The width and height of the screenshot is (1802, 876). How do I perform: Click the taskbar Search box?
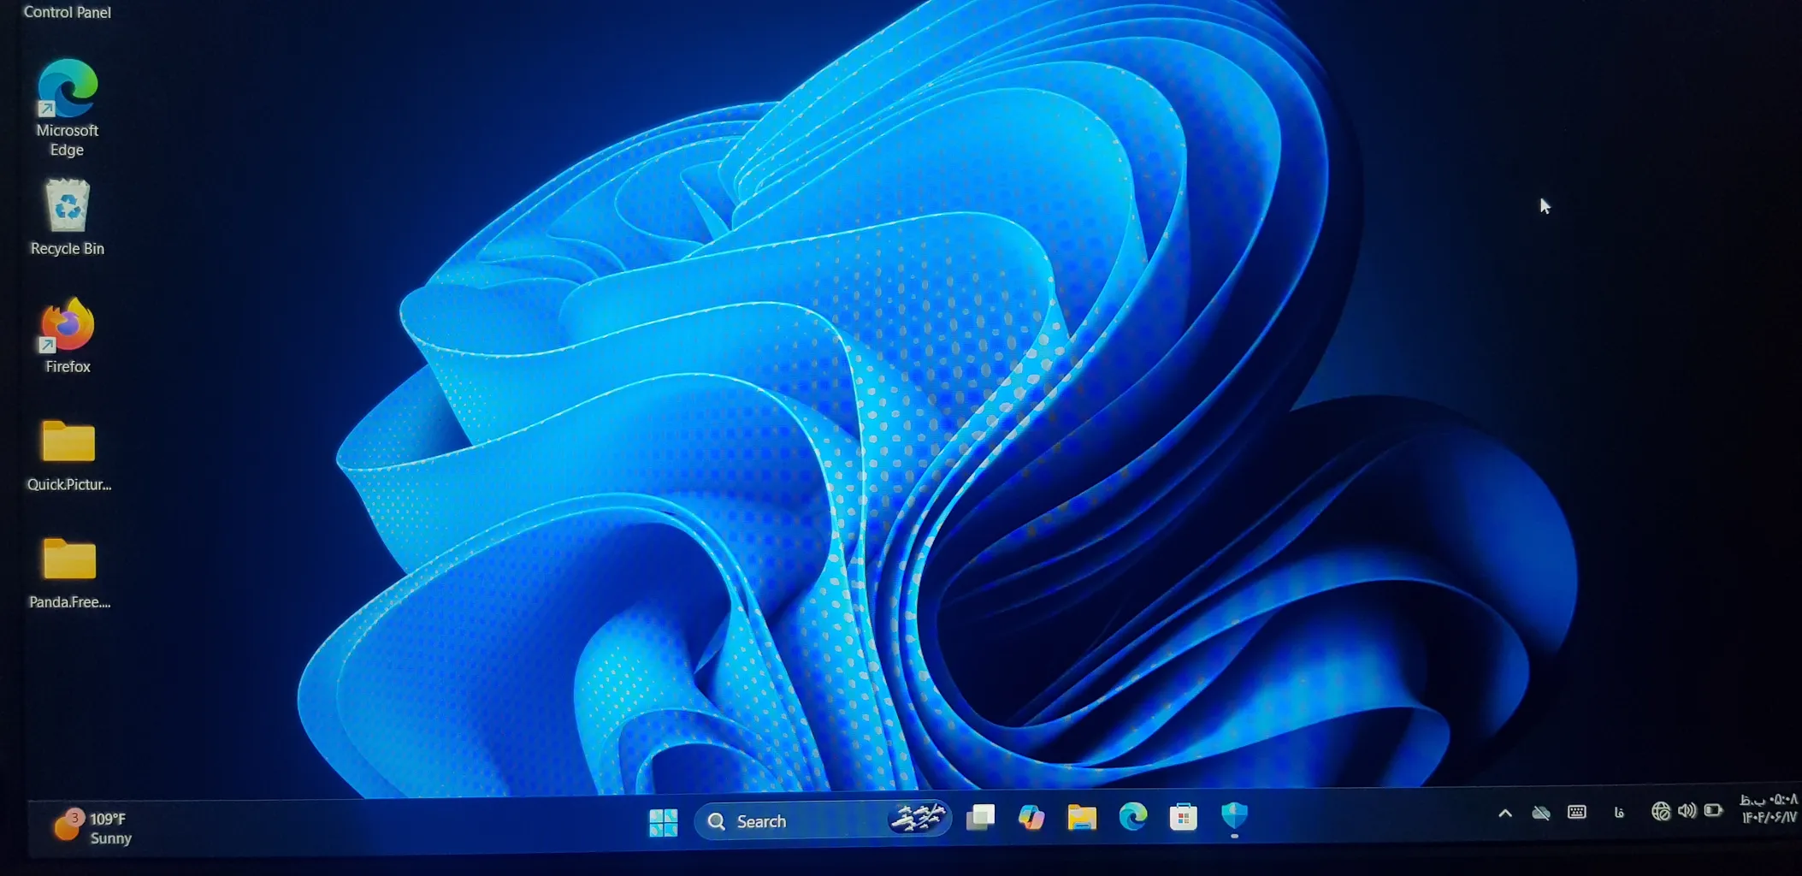(795, 821)
